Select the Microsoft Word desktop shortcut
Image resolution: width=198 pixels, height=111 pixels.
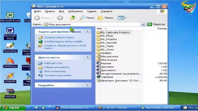10,34
